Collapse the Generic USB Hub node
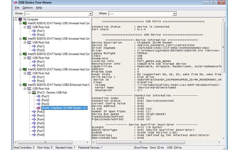 29,92
